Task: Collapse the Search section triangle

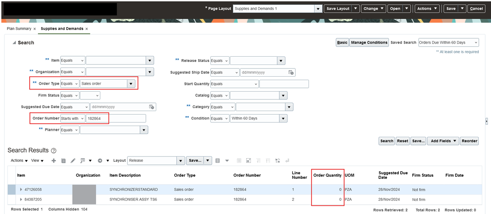Action: (x=14, y=43)
